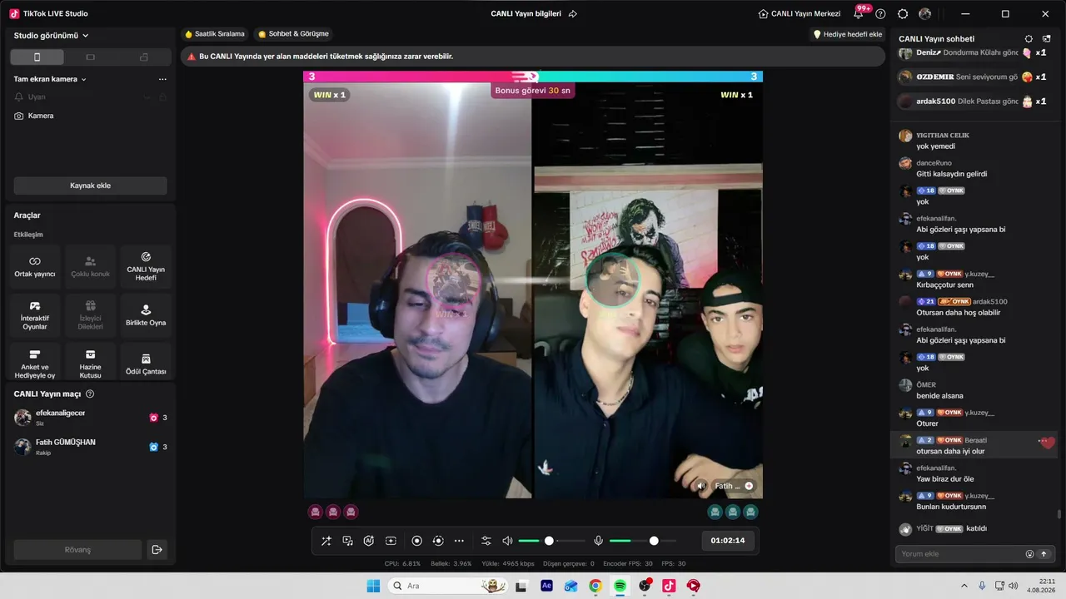
Task: Open the CANLI Yayın Hedefi tool
Action: (146, 266)
